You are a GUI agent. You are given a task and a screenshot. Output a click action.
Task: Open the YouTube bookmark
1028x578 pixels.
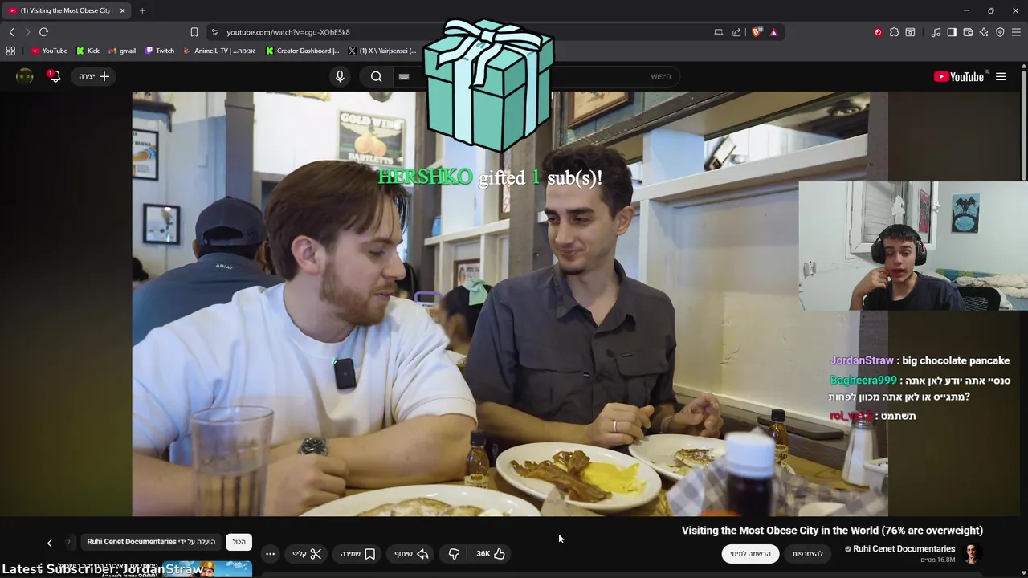click(x=49, y=51)
